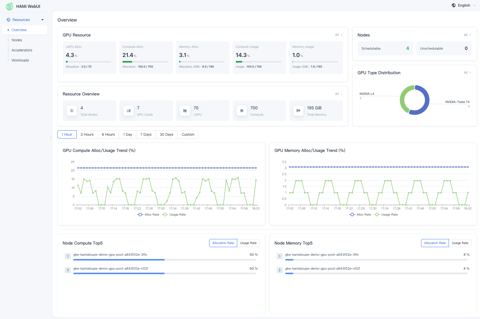
Task: Select the Resources icon in sidebar
Action: tap(9, 19)
